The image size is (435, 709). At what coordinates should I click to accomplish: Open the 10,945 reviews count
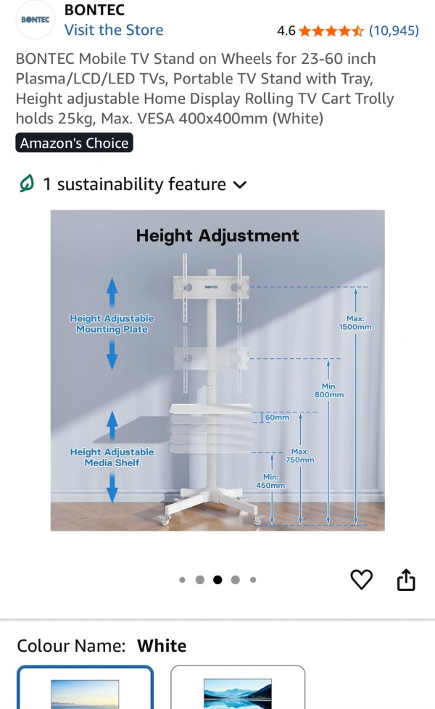coord(394,30)
